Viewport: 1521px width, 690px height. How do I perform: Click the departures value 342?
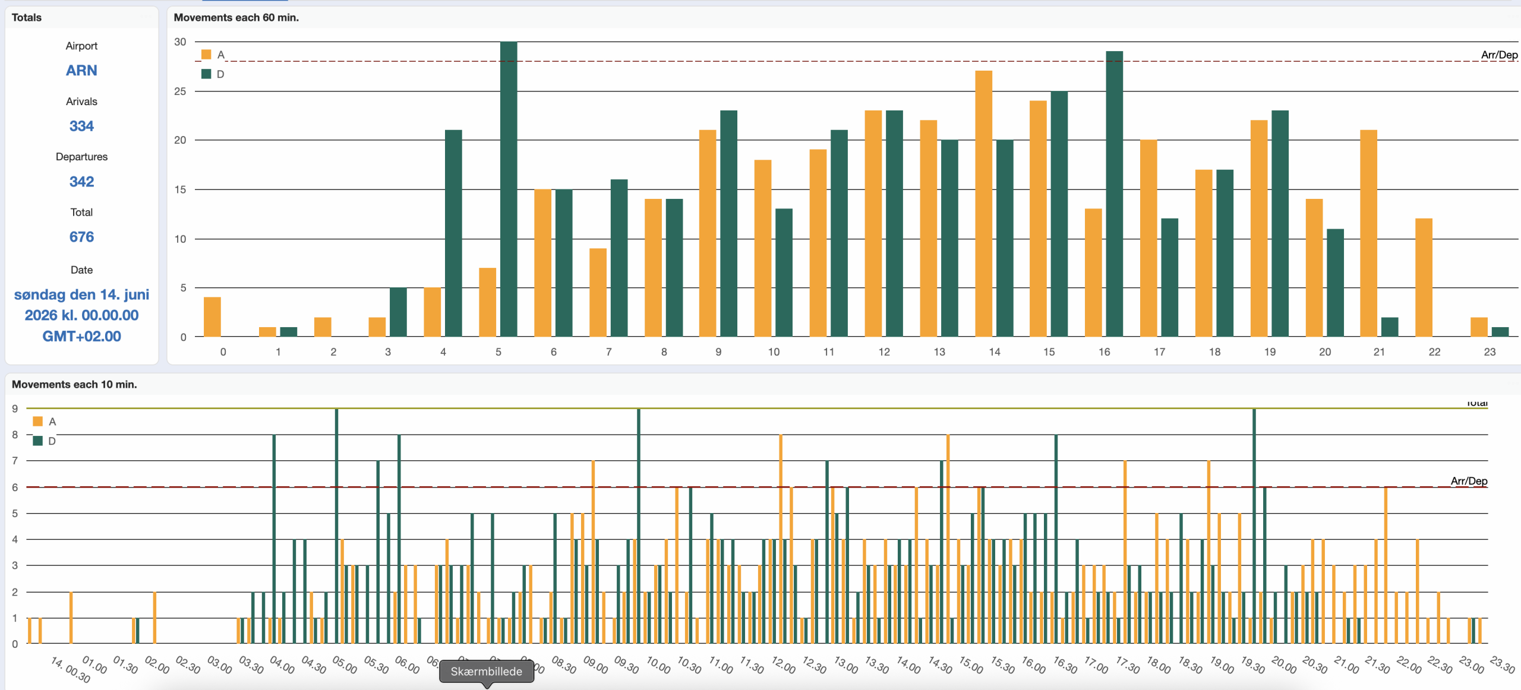[81, 182]
